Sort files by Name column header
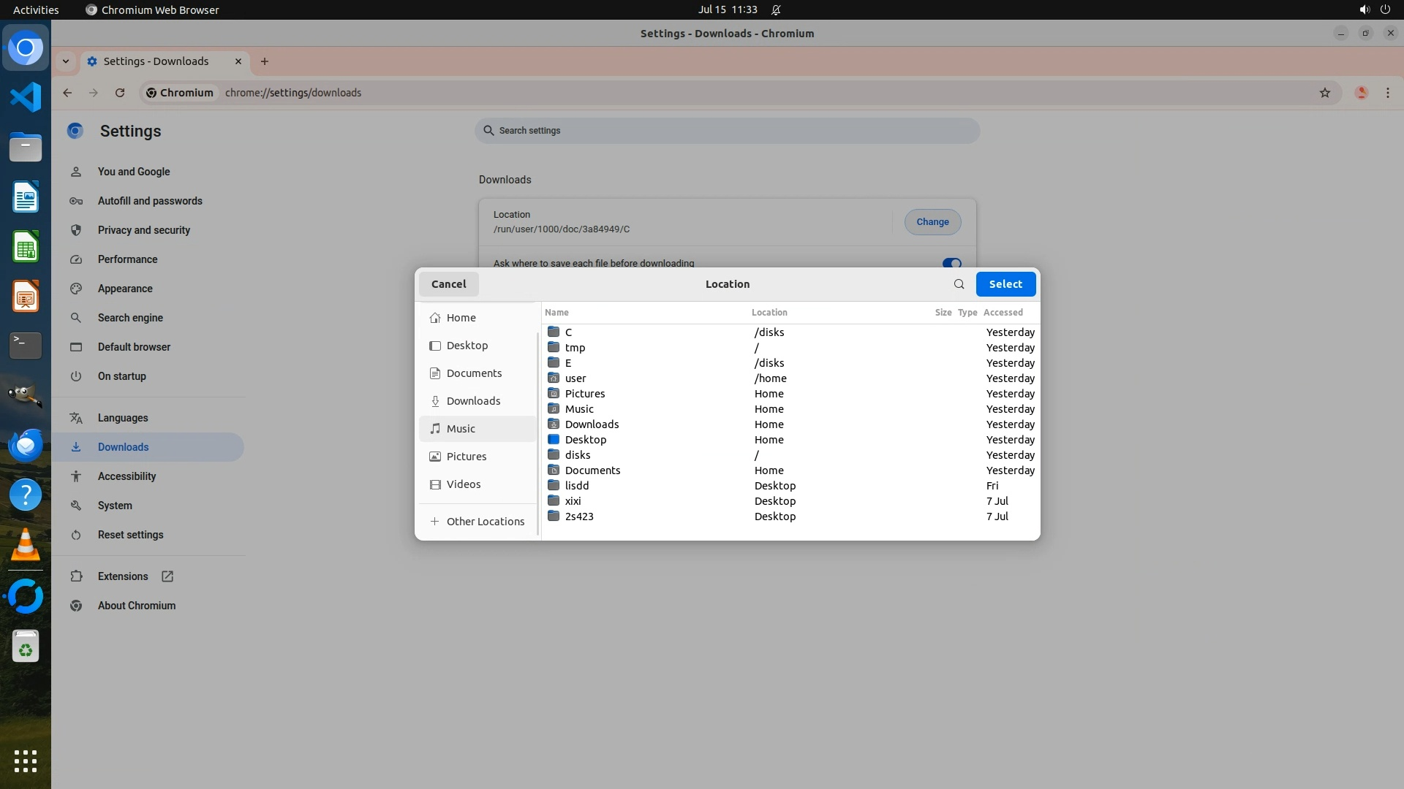The width and height of the screenshot is (1404, 789). [x=556, y=313]
